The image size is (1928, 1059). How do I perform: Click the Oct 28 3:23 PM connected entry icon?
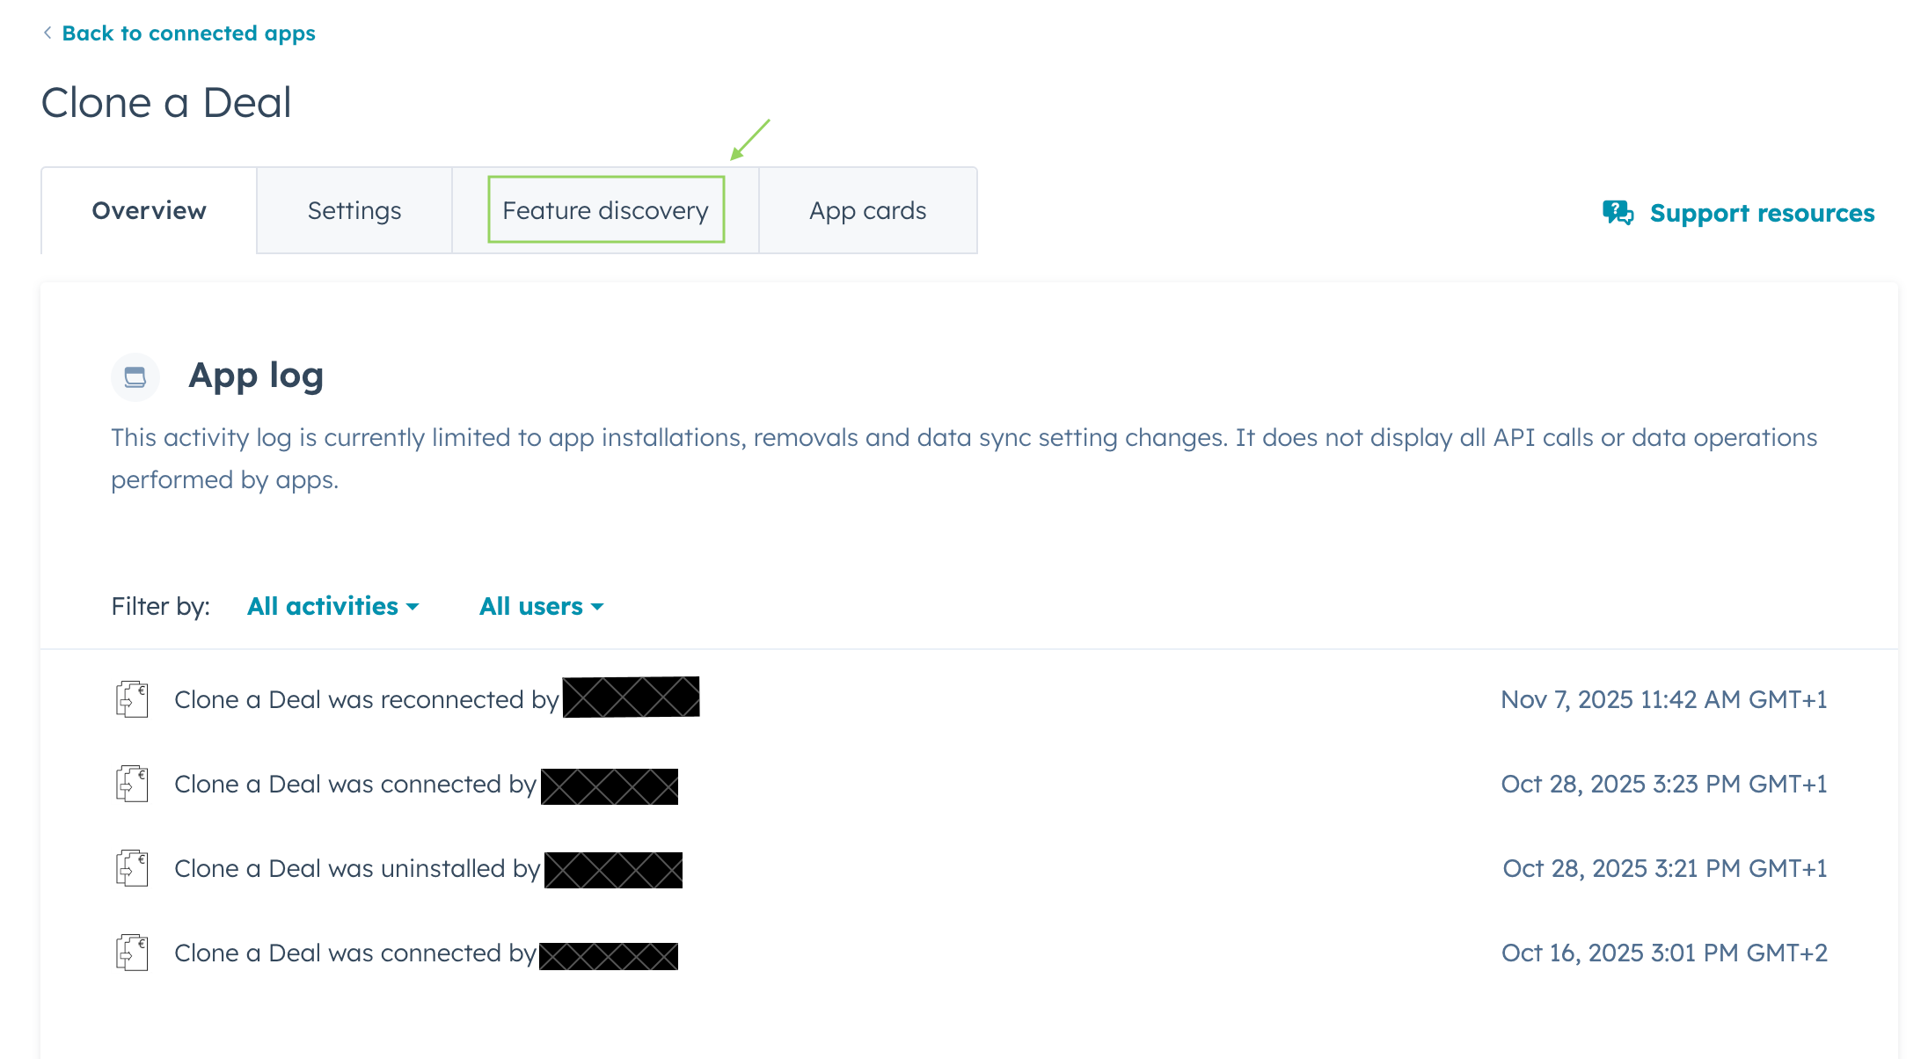[132, 784]
